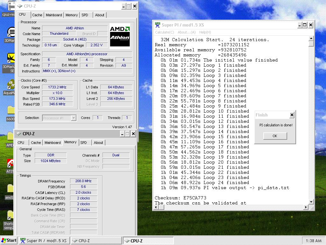326x245 pixels.
Task: Select the Memory tab in the upper CPU-Z
Action: point(72,15)
